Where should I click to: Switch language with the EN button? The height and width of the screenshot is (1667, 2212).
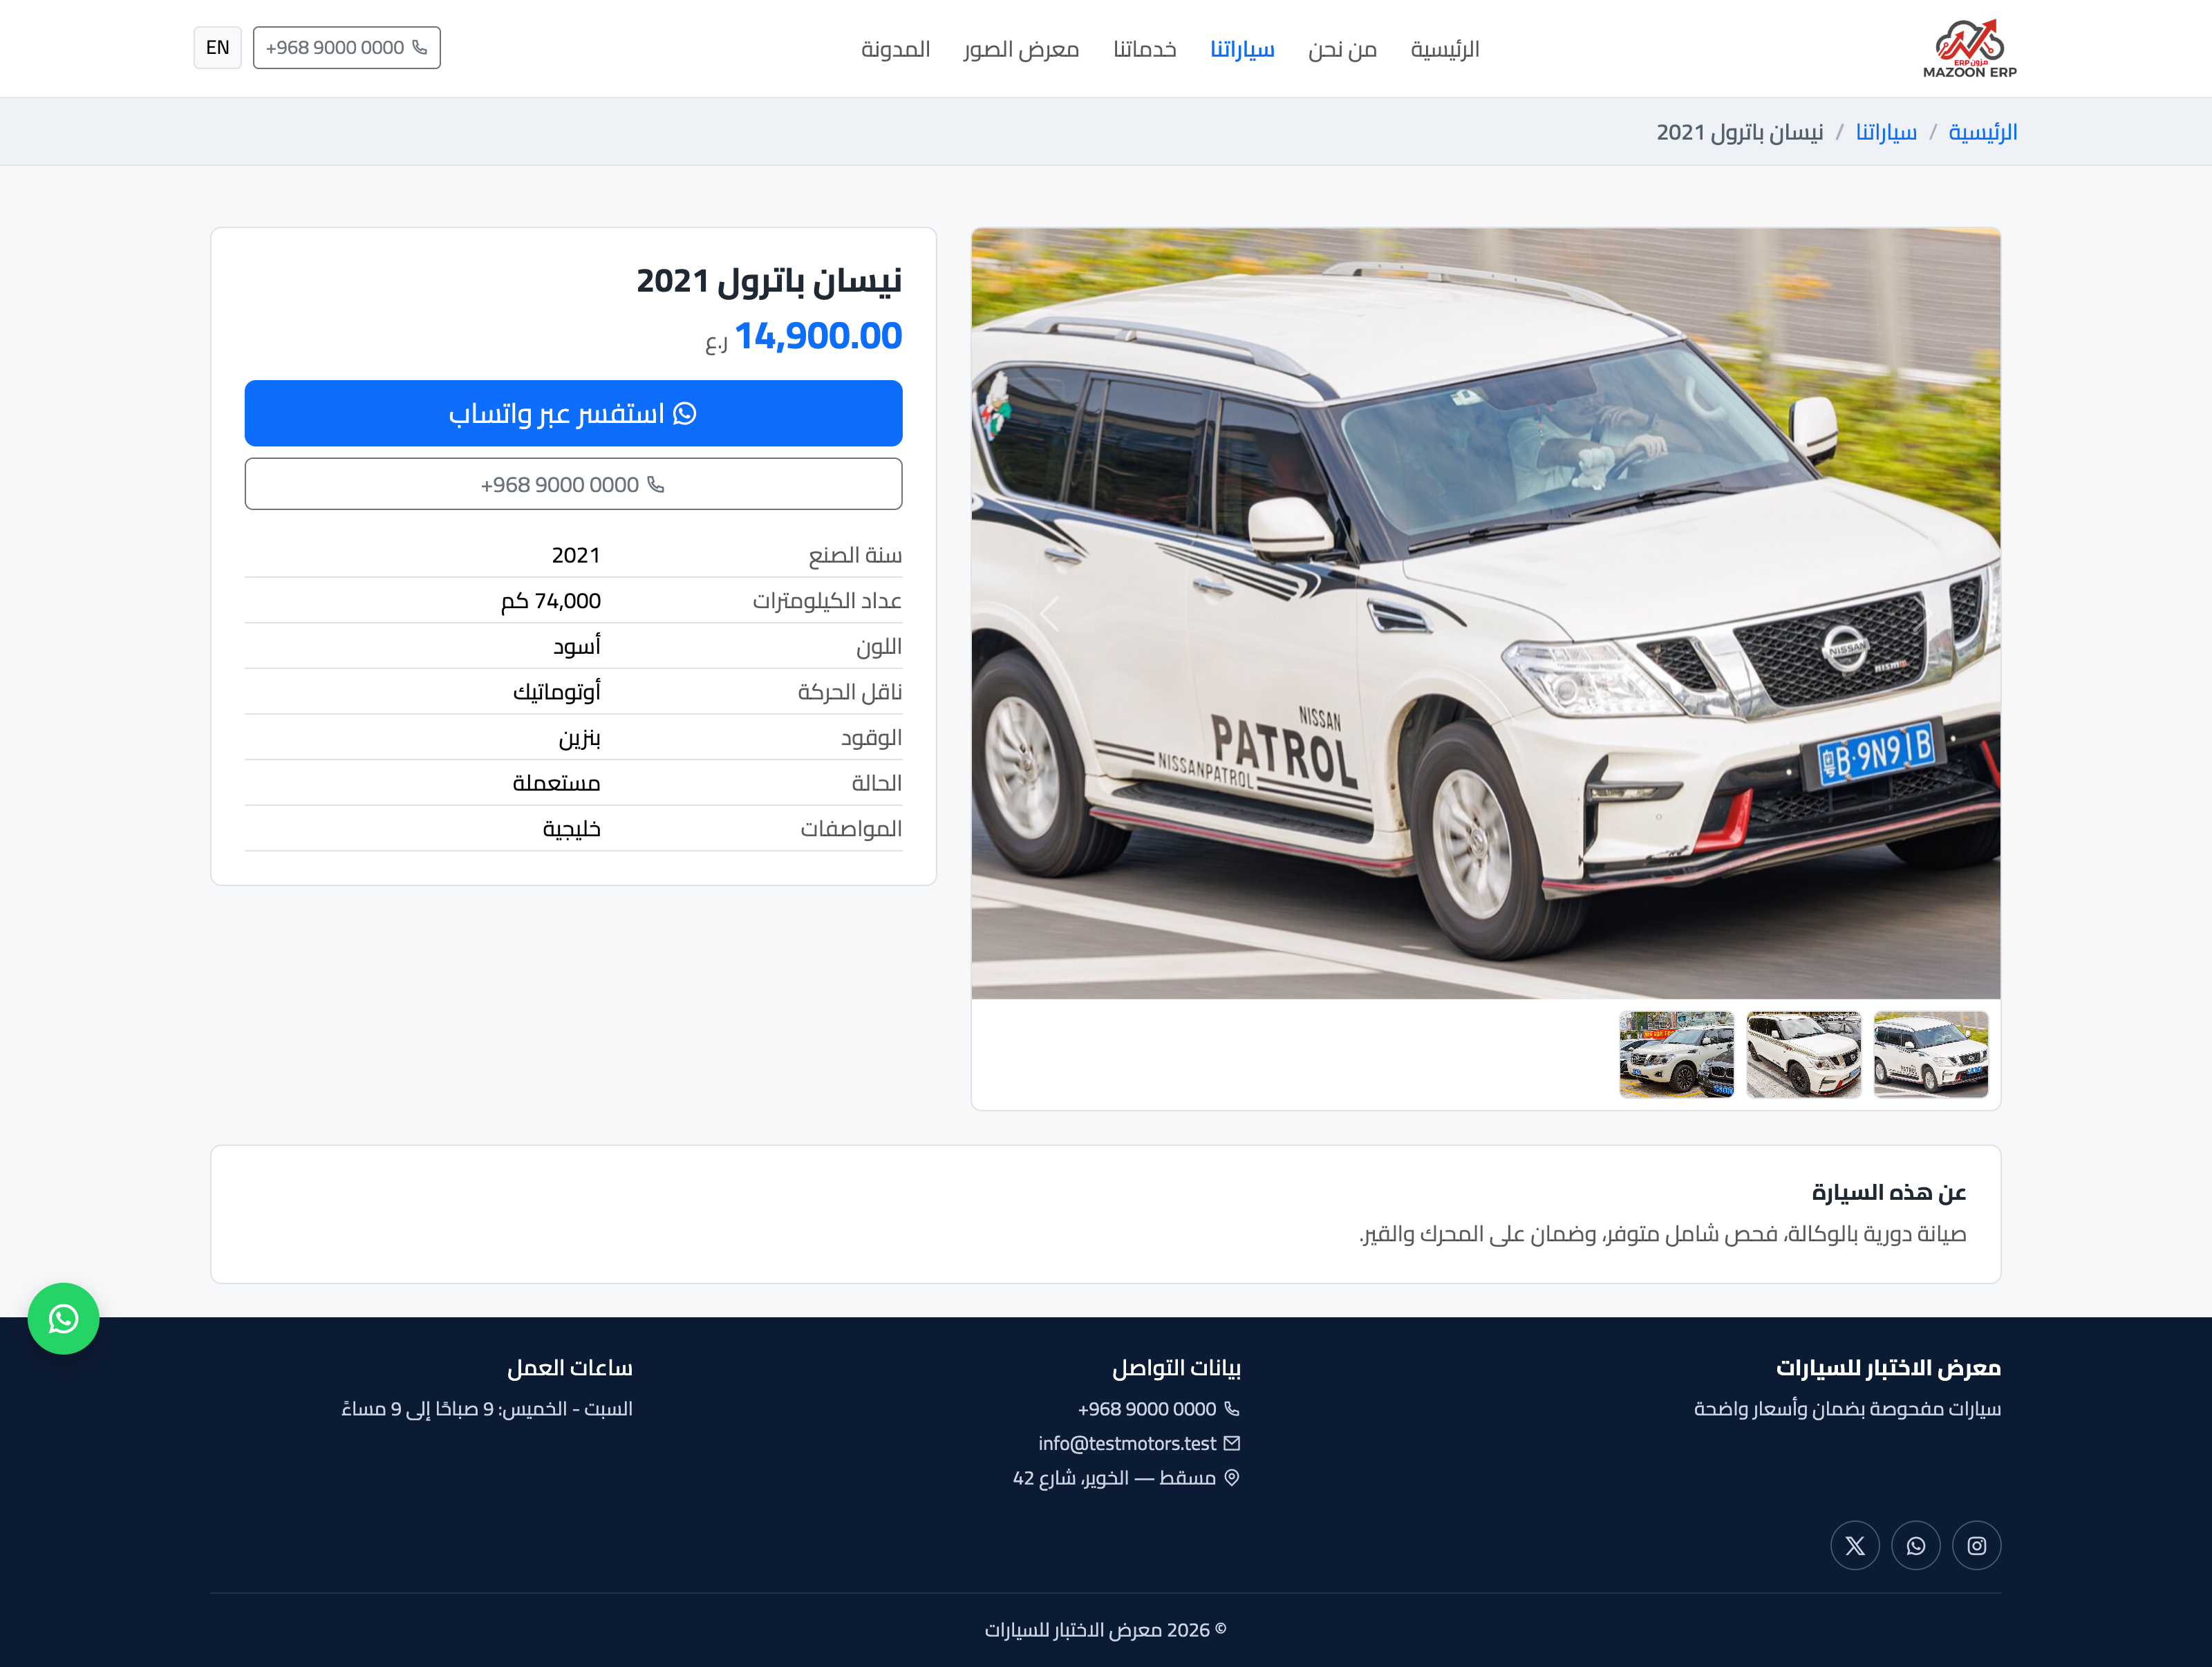tap(217, 48)
